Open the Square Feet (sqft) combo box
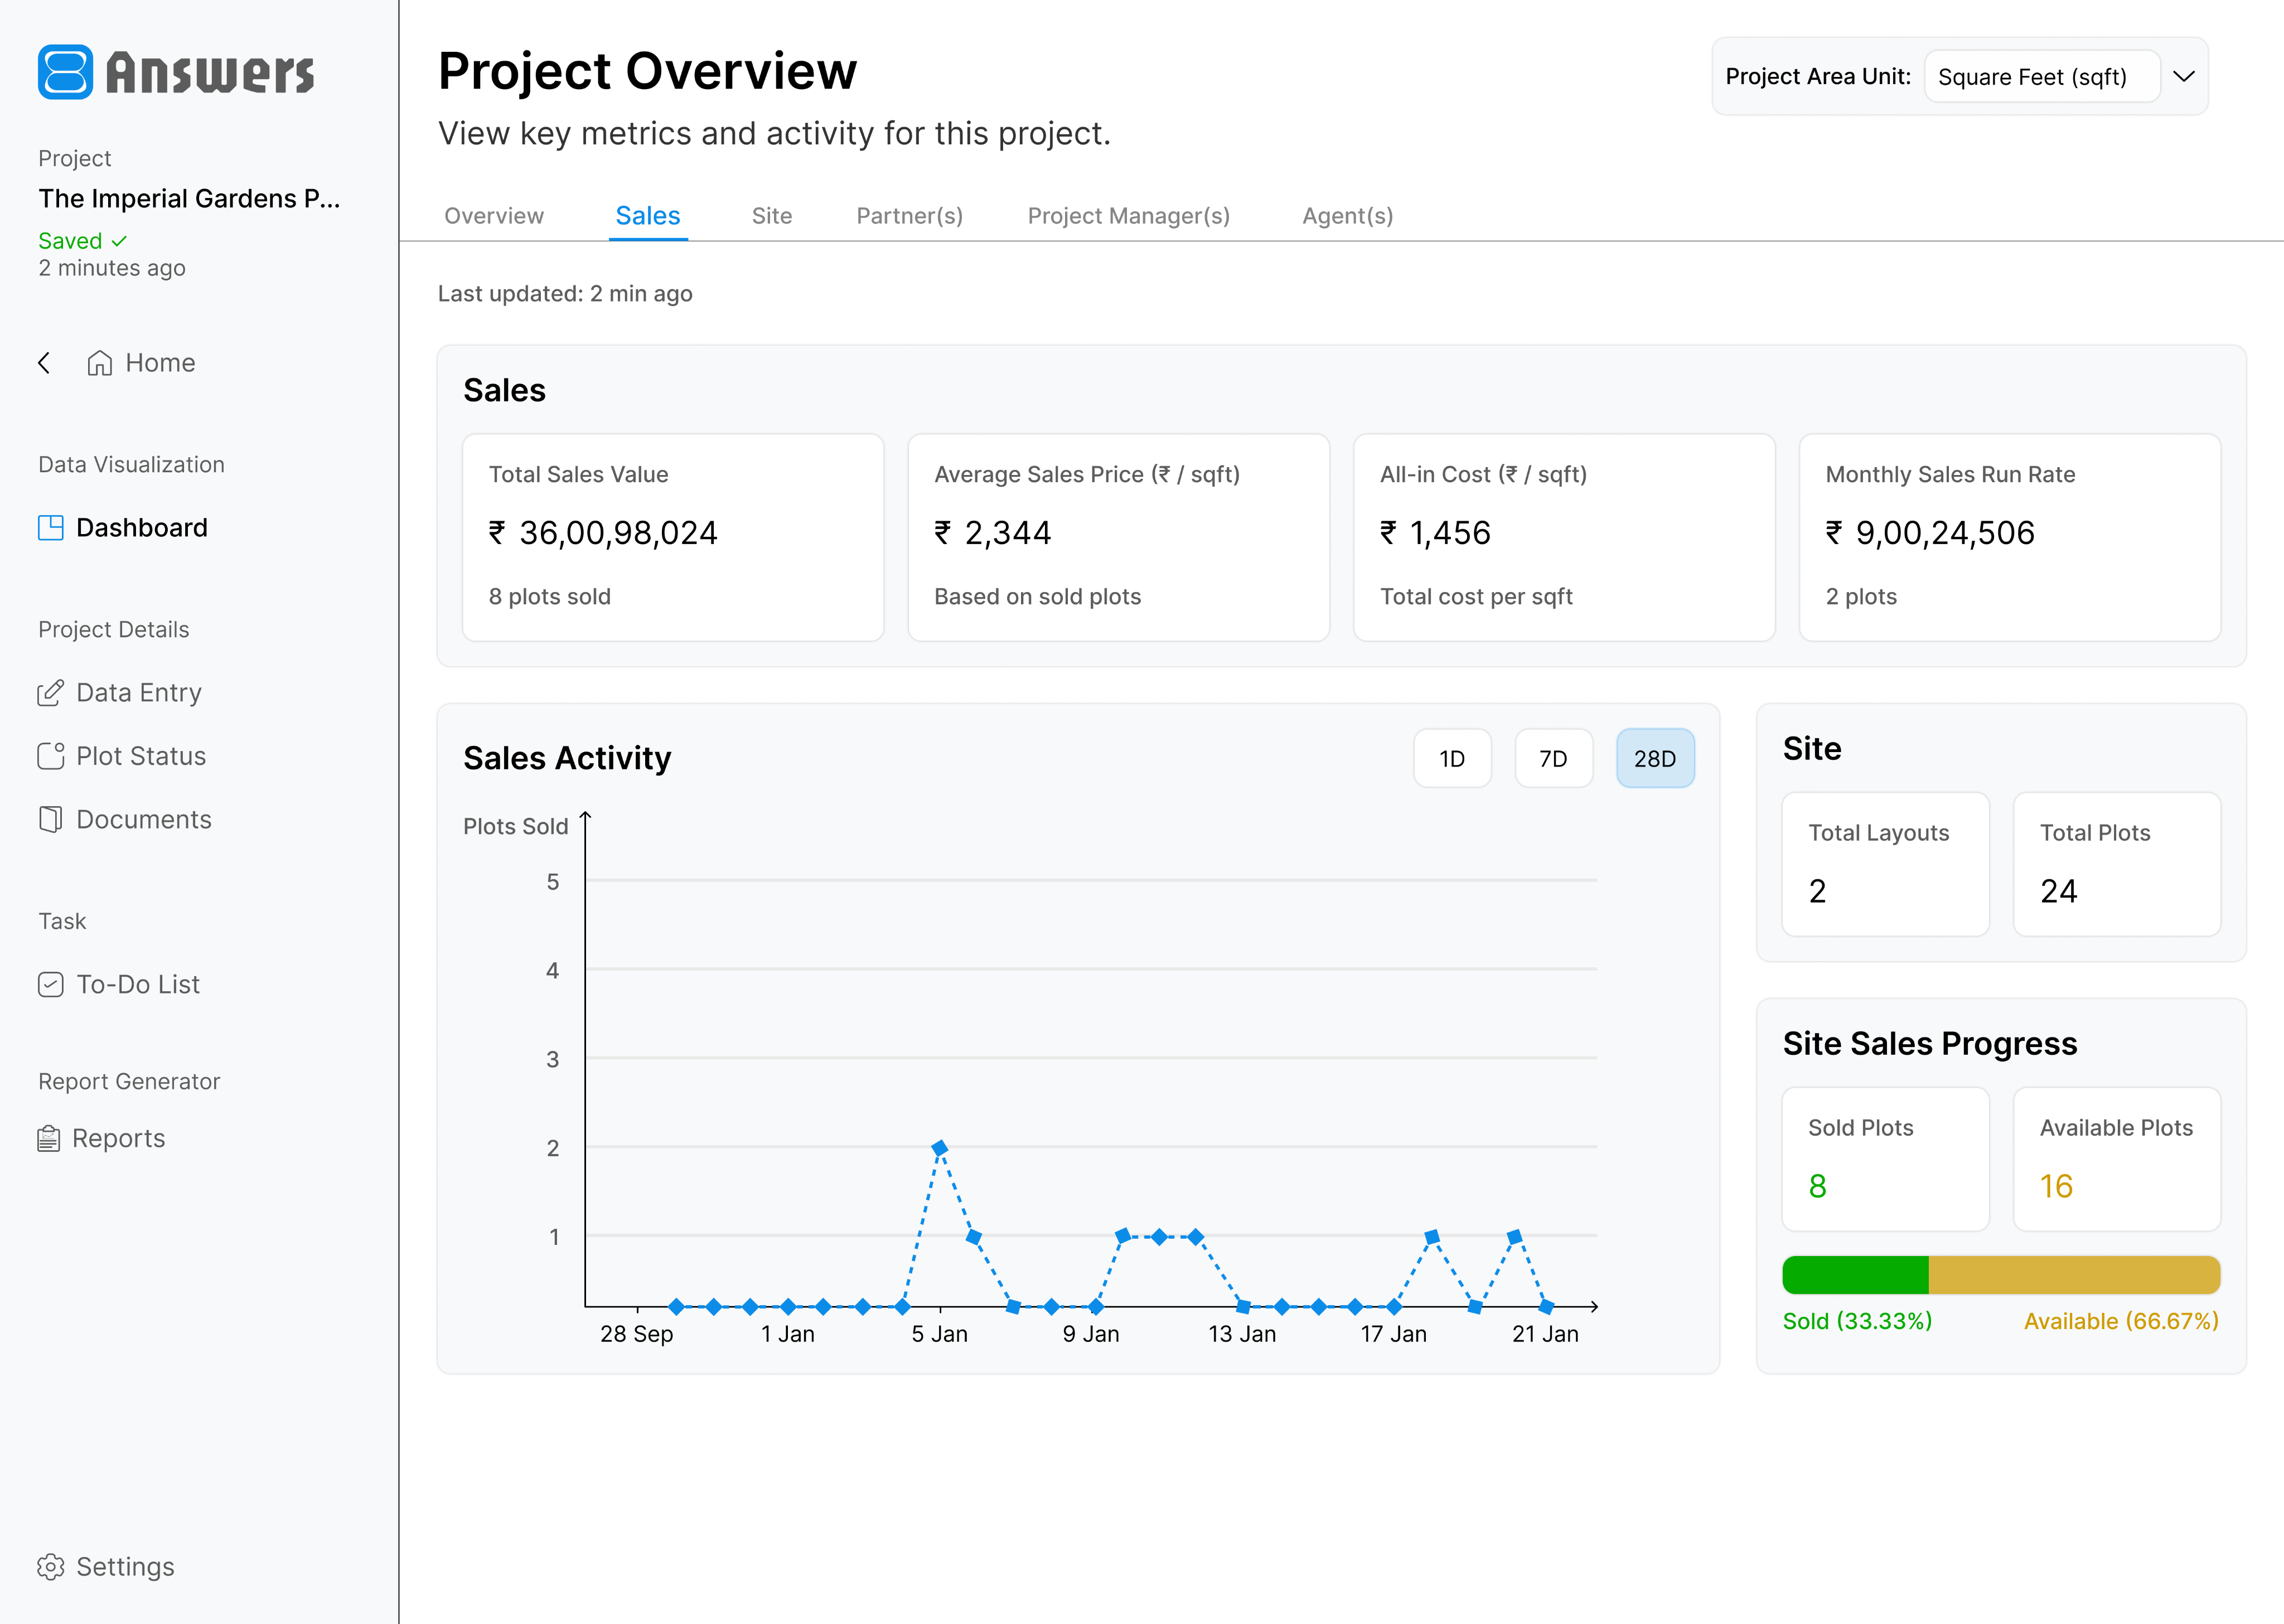 pos(2041,76)
